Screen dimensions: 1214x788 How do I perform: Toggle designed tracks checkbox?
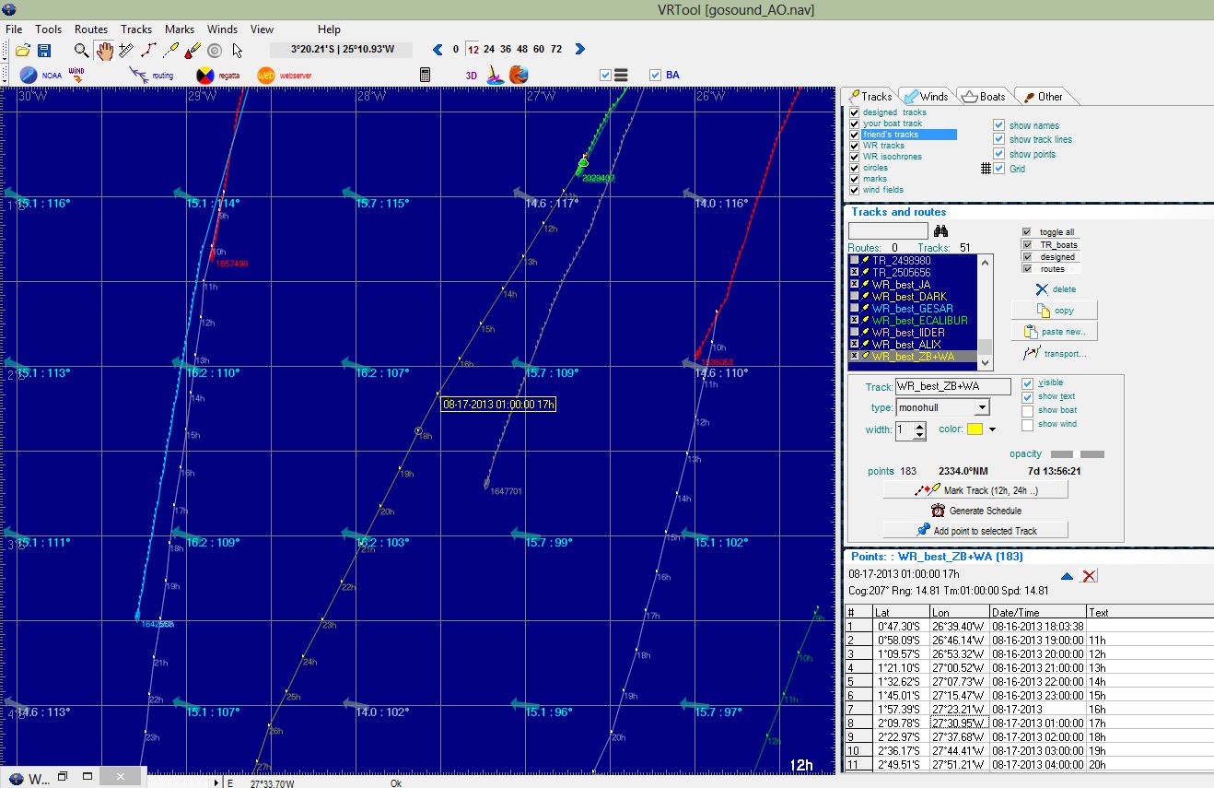click(x=854, y=112)
